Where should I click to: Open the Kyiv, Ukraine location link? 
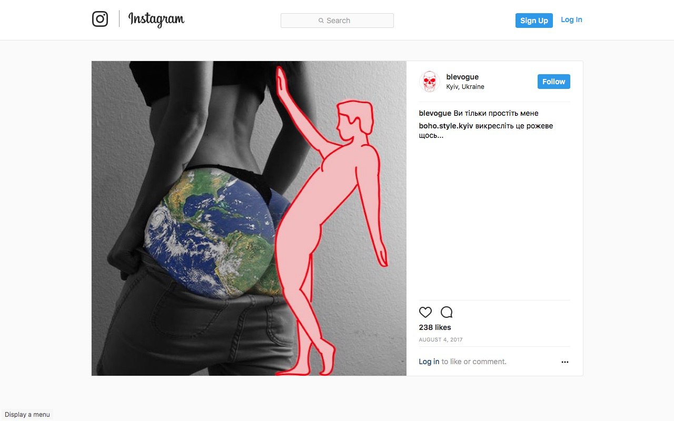coord(465,87)
